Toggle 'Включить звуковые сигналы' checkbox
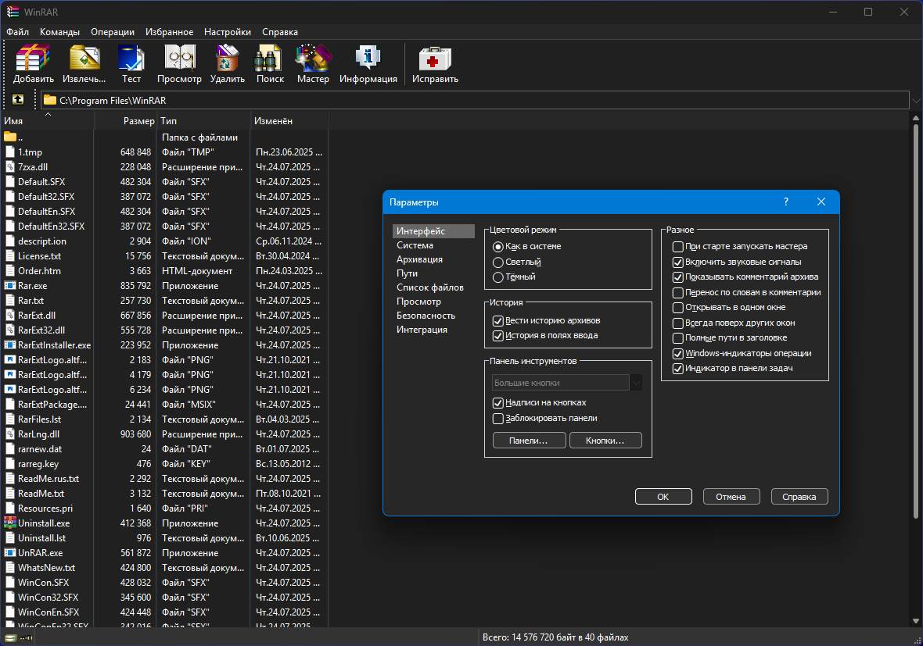 pos(678,262)
